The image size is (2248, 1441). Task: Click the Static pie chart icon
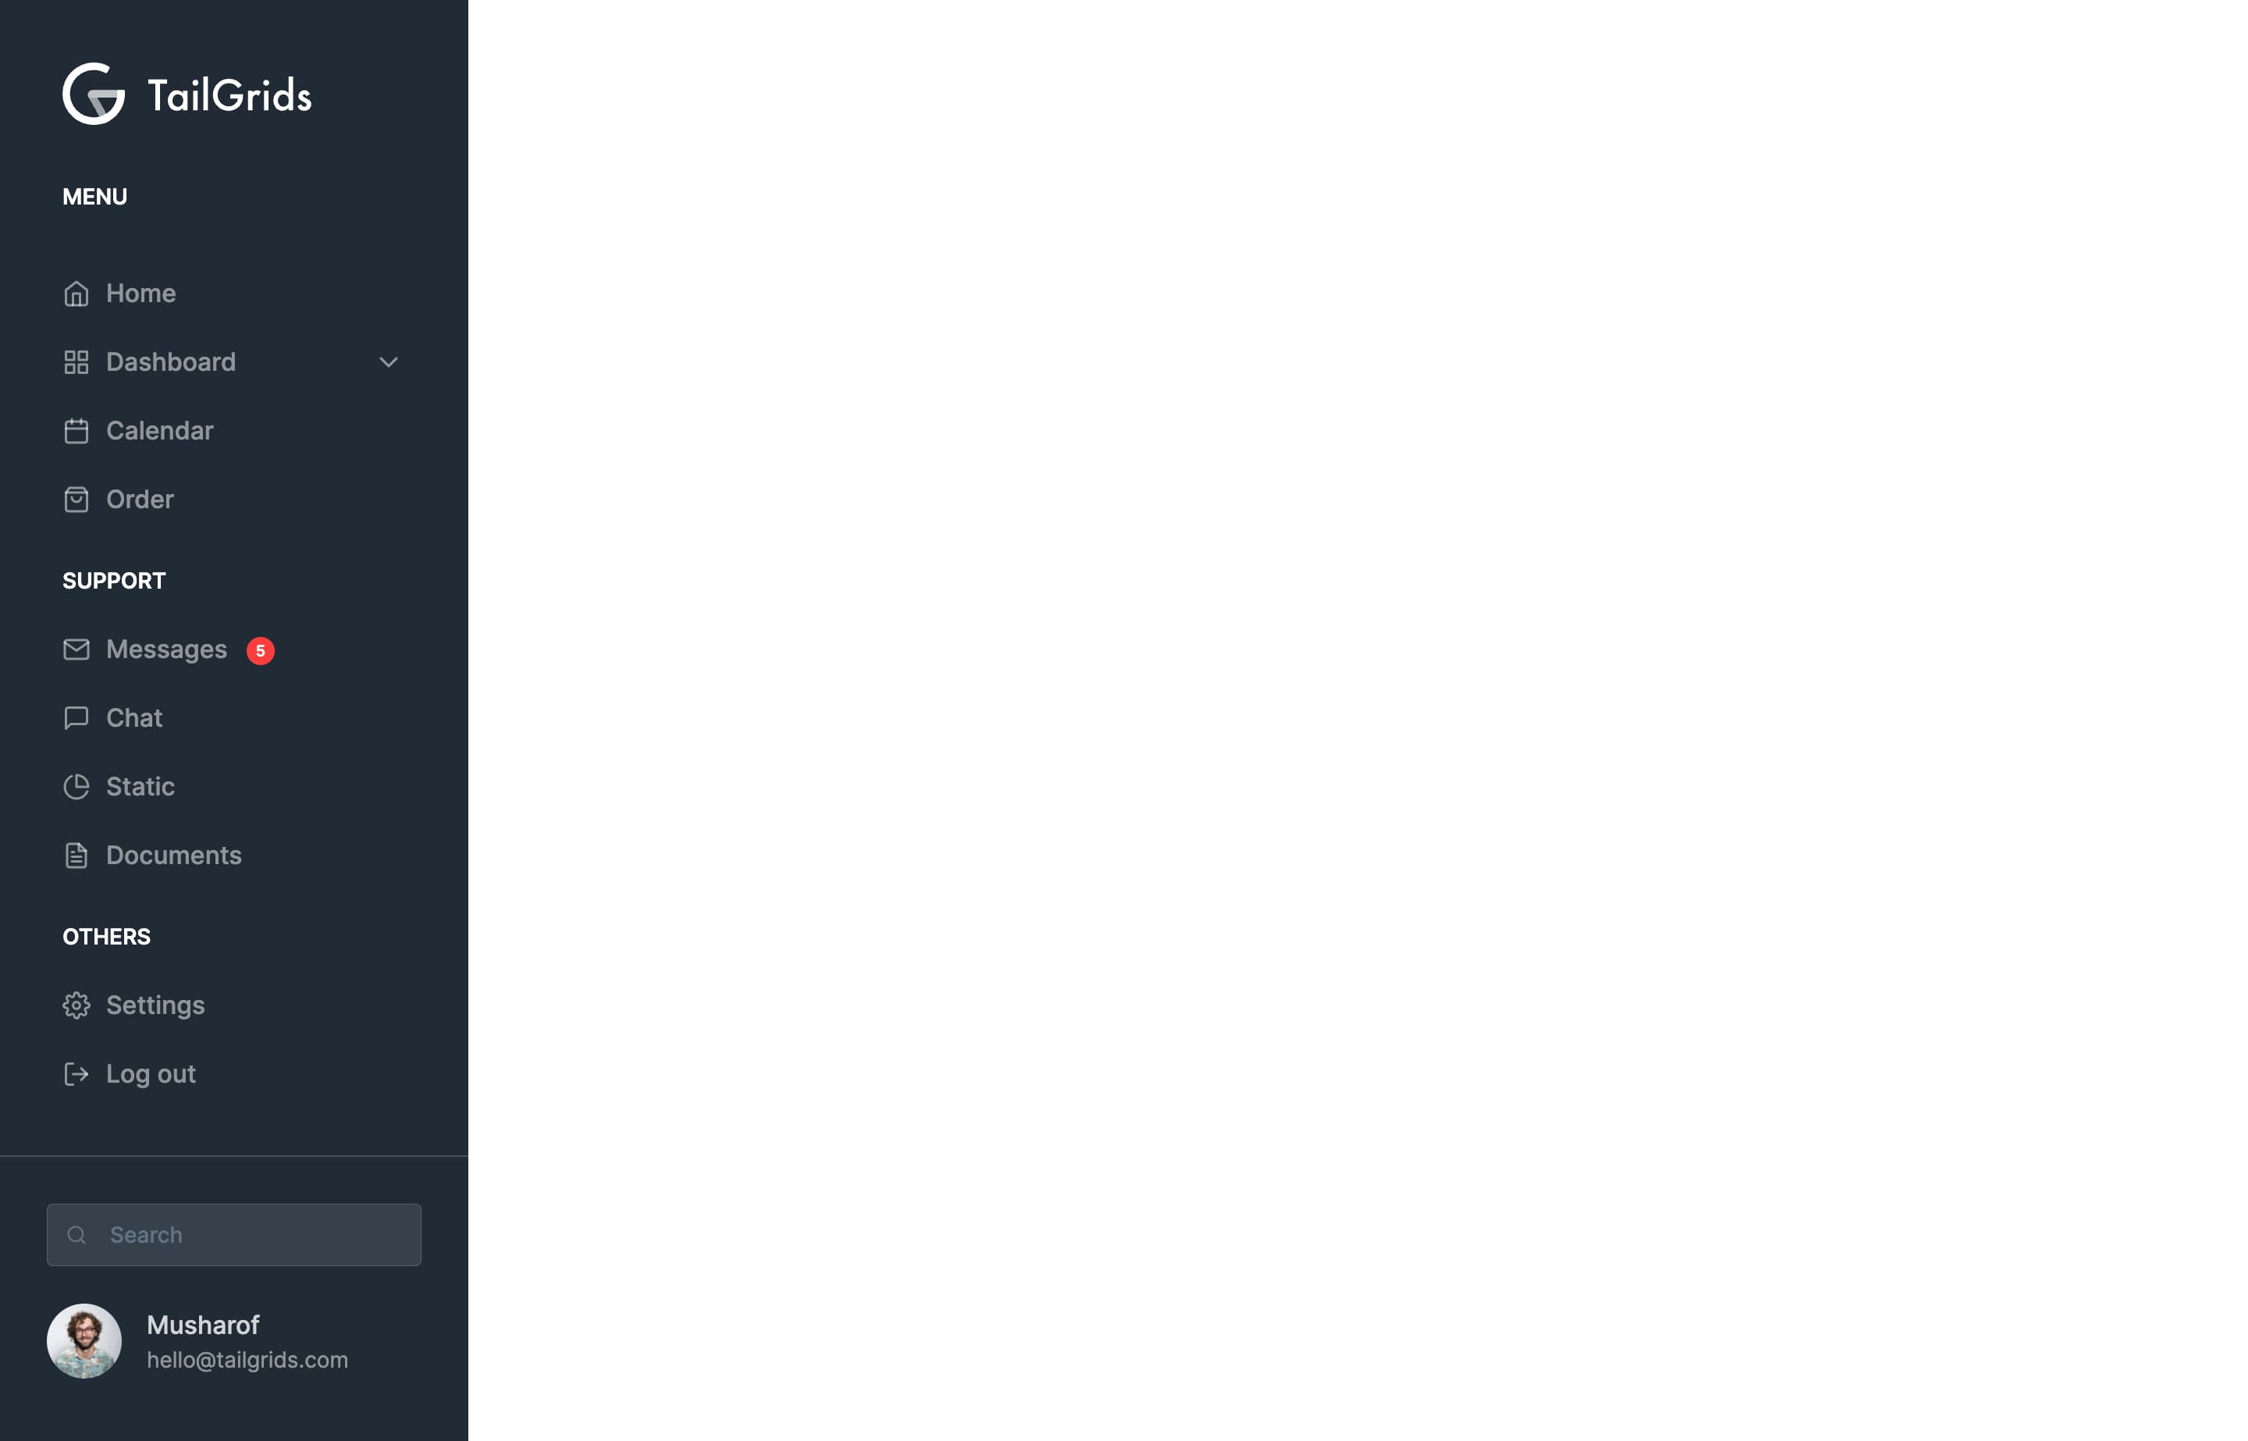pos(76,785)
